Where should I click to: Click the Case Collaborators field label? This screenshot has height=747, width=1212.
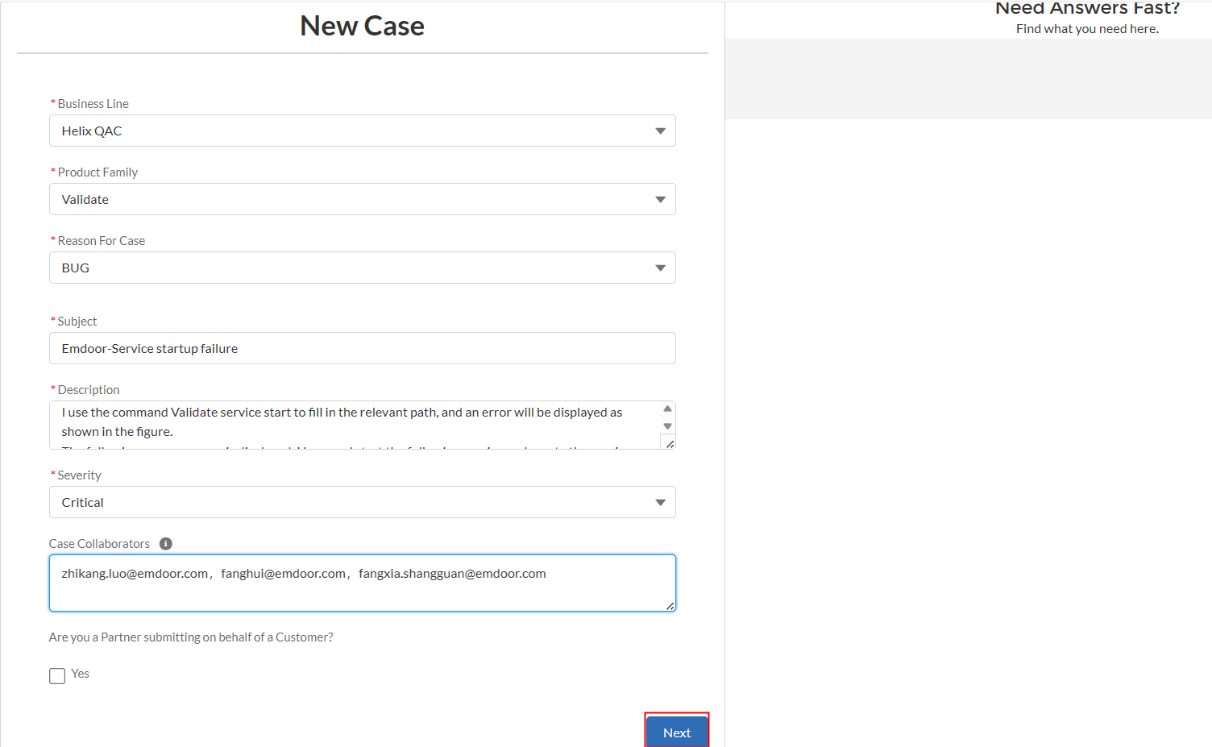point(99,544)
